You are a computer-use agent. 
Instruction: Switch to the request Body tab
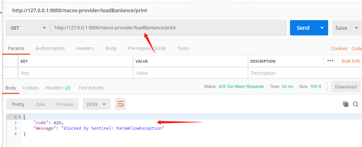tap(111, 48)
